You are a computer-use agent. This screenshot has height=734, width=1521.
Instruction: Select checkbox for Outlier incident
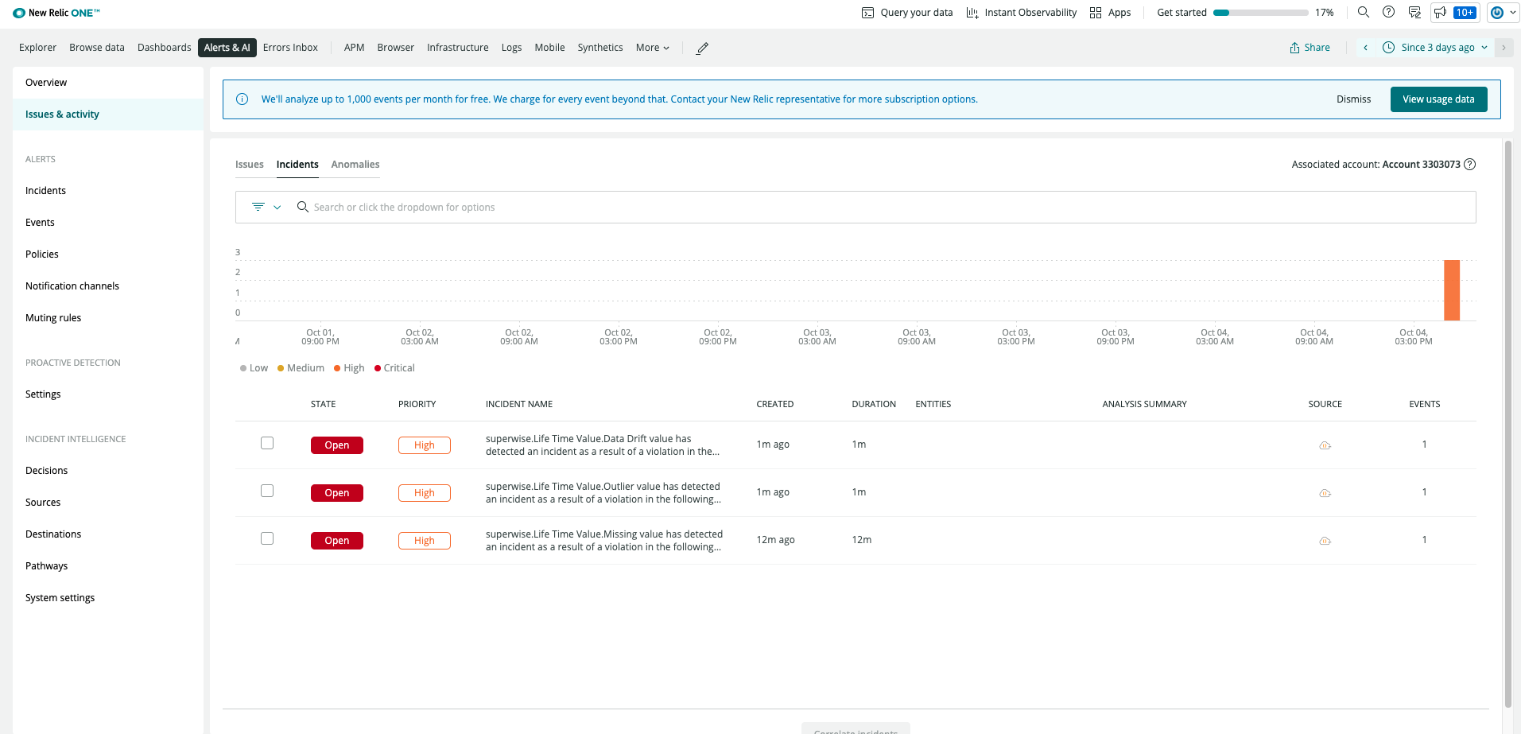[x=267, y=491]
